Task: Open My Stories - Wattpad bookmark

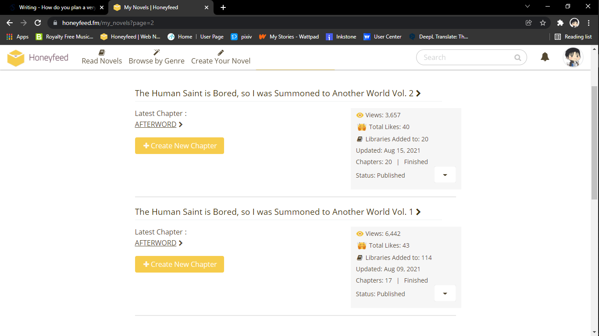Action: click(289, 37)
